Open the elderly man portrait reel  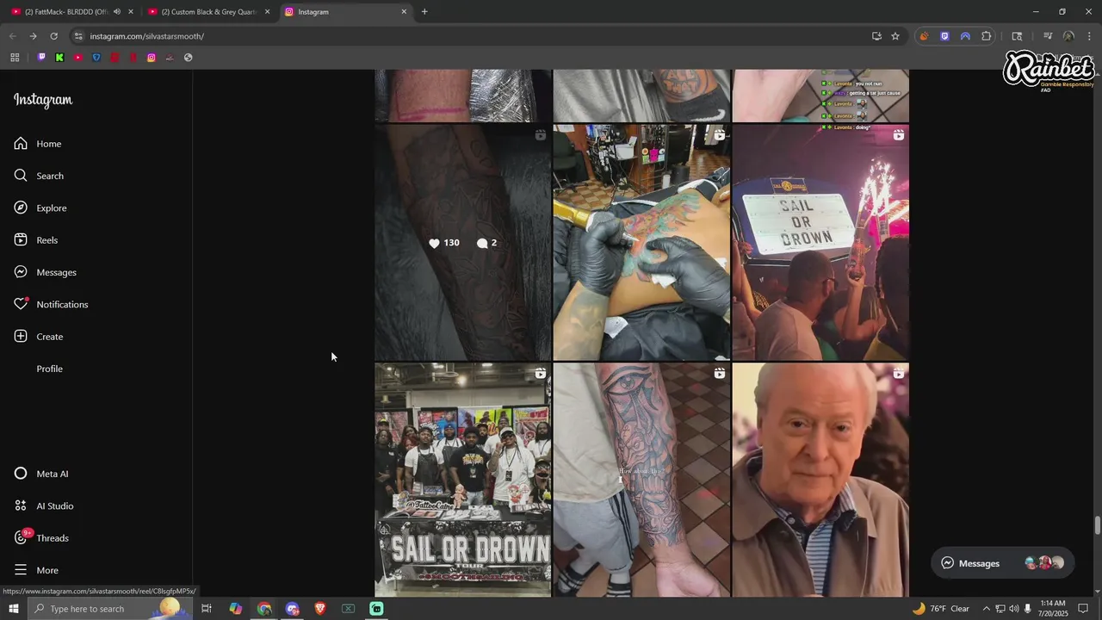(820, 480)
